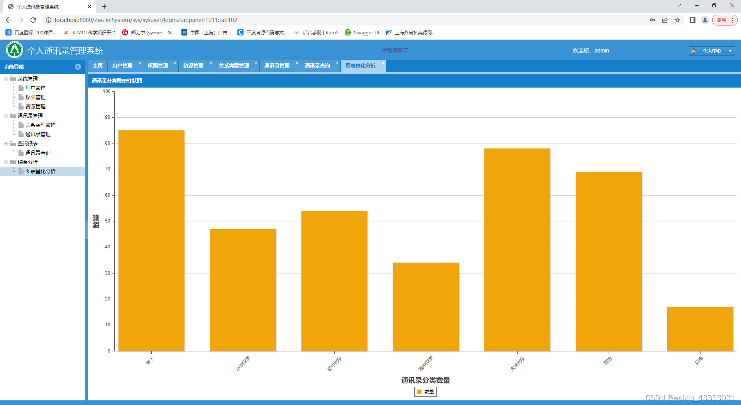This screenshot has height=405, width=741.
Task: Open 关系类型管理 in the navigation tree
Action: [x=40, y=125]
